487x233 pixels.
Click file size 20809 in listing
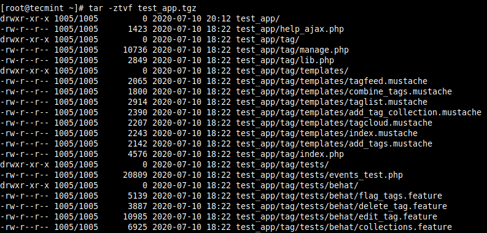pyautogui.click(x=135, y=175)
